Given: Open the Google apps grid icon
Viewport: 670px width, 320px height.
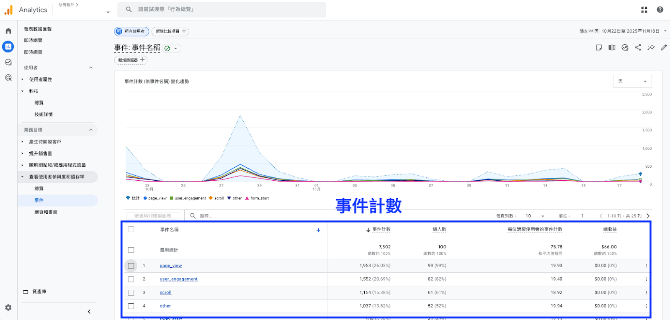Looking at the screenshot, I should pyautogui.click(x=644, y=10).
